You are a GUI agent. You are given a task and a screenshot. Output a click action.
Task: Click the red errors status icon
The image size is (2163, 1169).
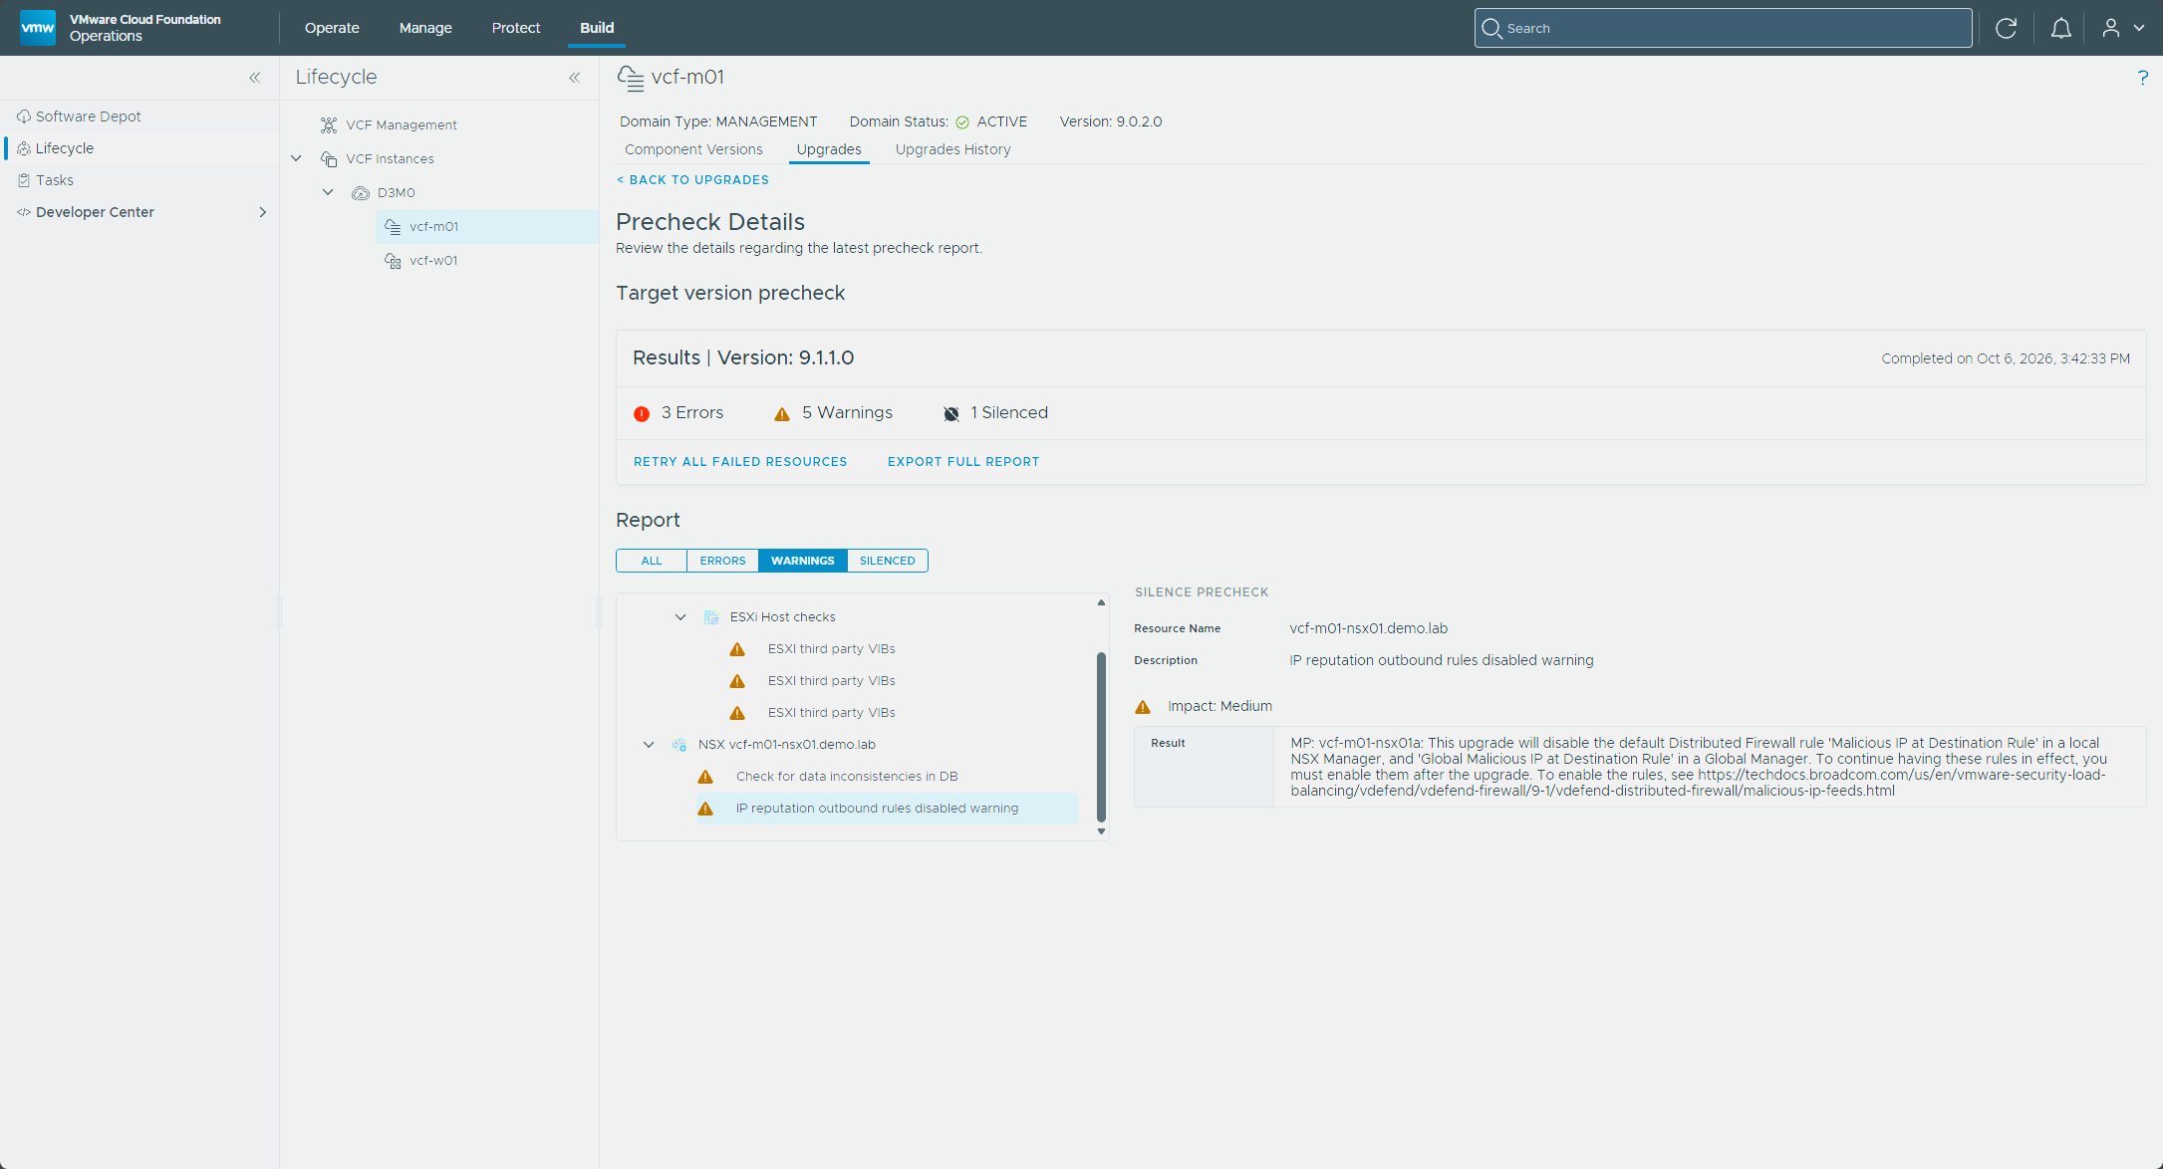click(x=642, y=414)
